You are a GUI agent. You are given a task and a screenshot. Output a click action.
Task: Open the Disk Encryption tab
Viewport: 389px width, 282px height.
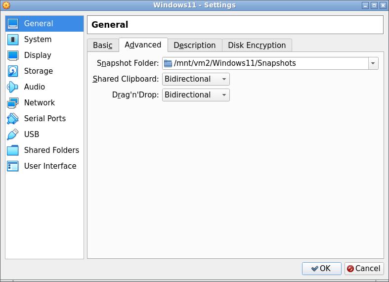tap(257, 46)
